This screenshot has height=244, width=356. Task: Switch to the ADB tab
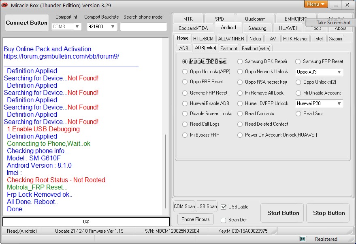tap(184, 48)
